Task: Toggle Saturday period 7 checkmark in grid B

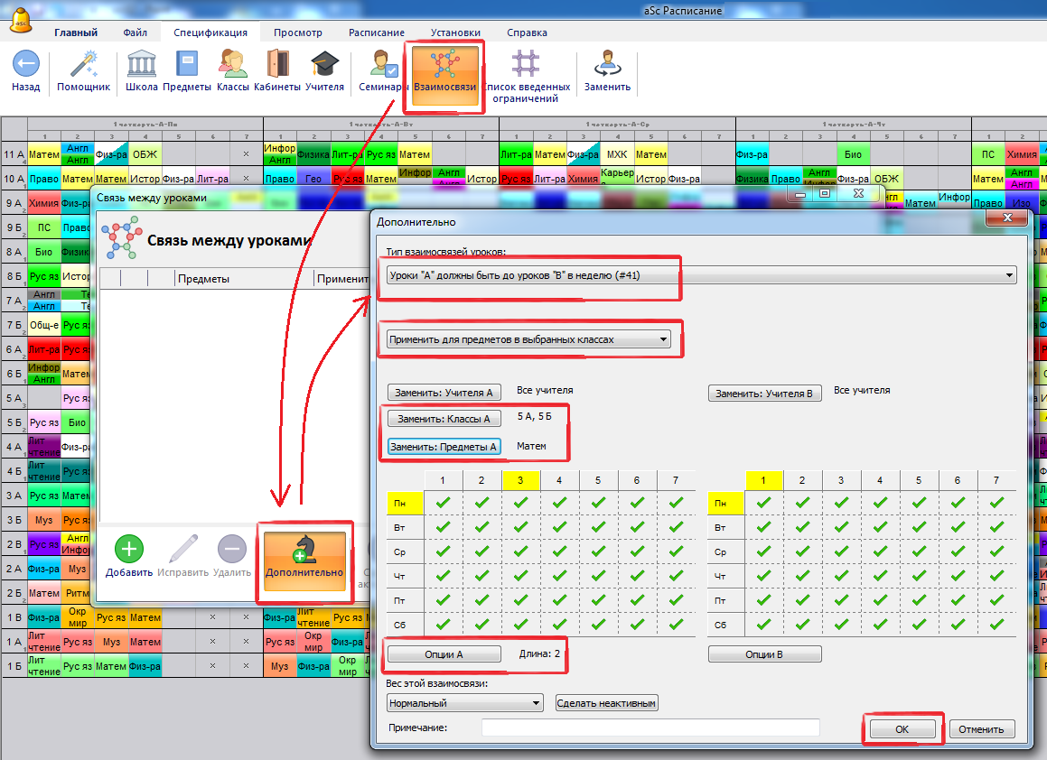Action: tap(996, 625)
